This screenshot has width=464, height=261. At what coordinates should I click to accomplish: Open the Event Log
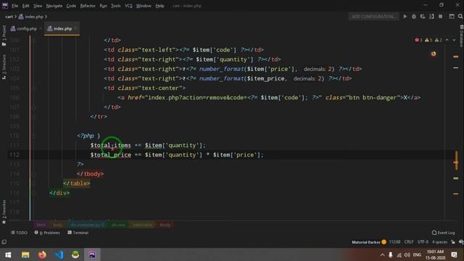pyautogui.click(x=443, y=233)
